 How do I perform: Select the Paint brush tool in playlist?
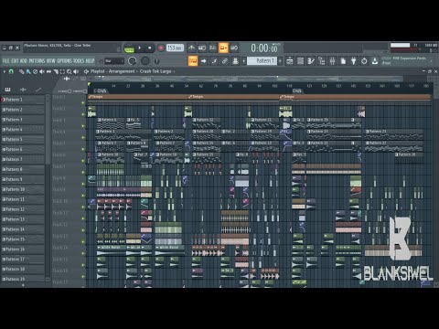pos(28,71)
